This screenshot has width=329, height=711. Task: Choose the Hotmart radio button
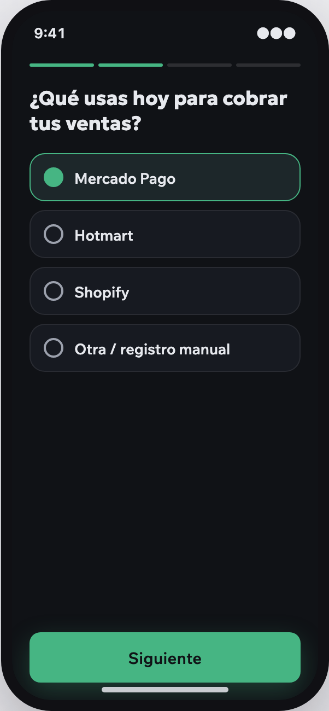point(54,234)
